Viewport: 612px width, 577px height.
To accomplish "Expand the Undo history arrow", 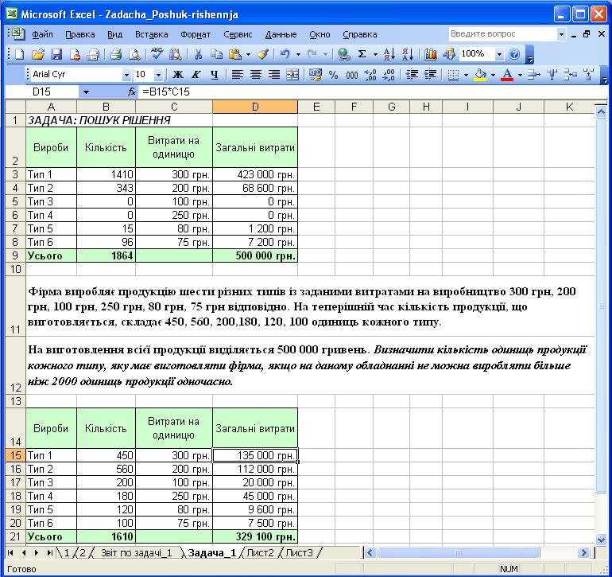I will (x=299, y=54).
